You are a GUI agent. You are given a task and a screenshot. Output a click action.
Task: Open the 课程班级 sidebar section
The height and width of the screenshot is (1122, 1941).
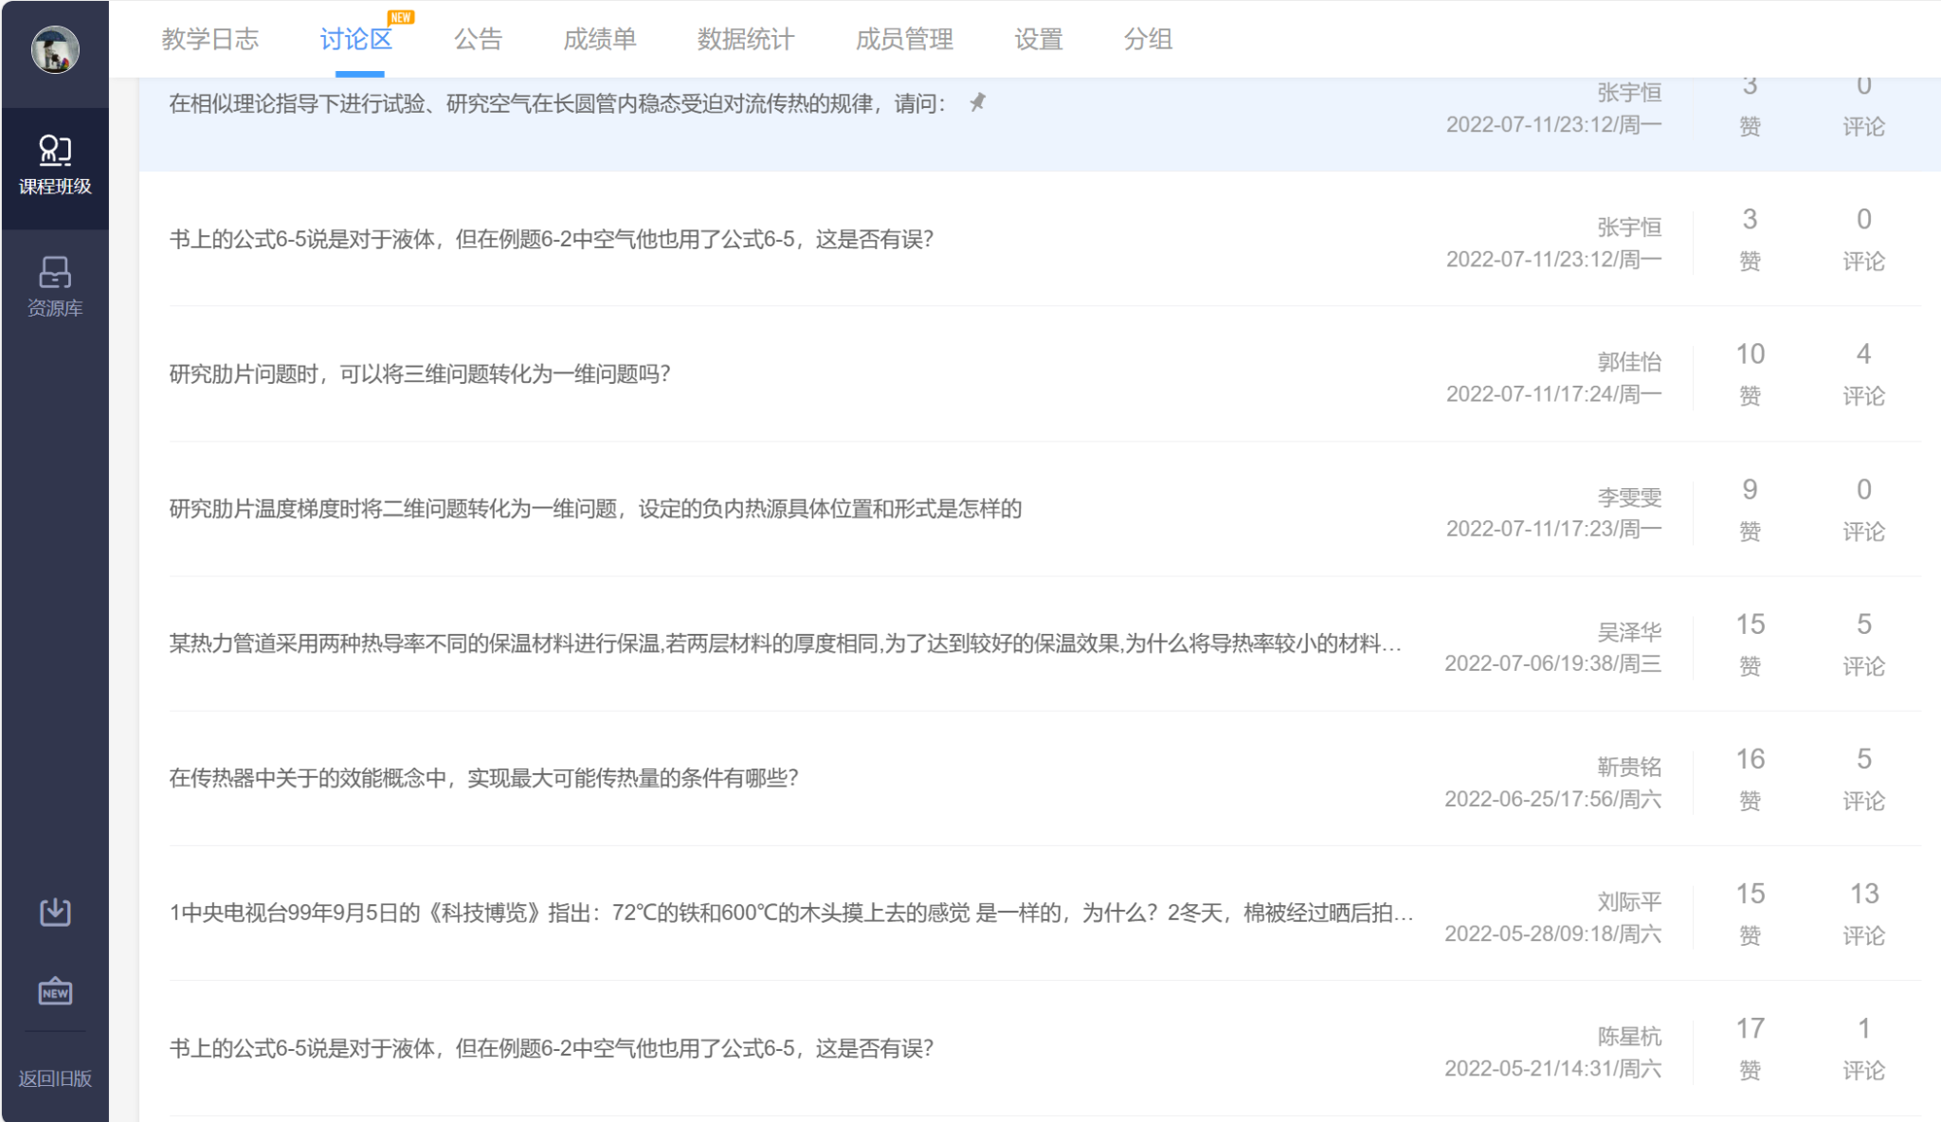55,166
